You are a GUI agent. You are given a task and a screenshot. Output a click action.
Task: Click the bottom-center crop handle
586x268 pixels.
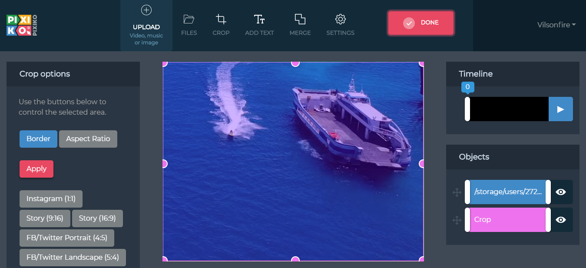tap(295, 259)
